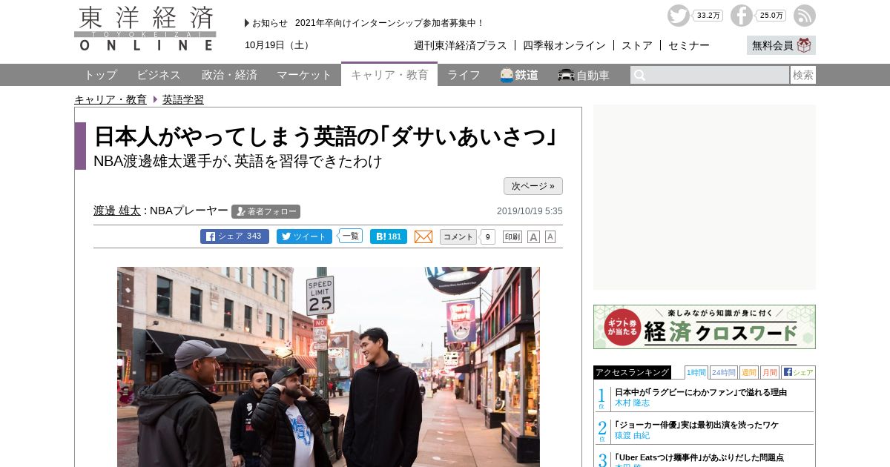Image resolution: width=890 pixels, height=467 pixels.
Task: Open the RSS feed icon
Action: point(805,16)
